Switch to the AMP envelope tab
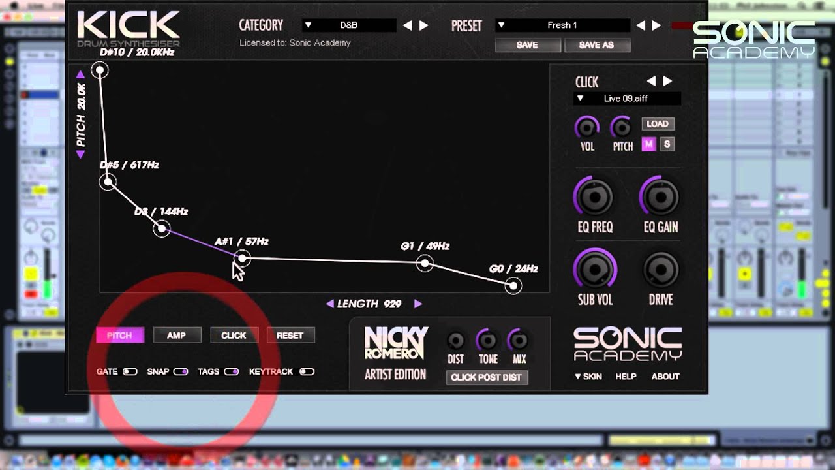The height and width of the screenshot is (470, 835). click(177, 336)
